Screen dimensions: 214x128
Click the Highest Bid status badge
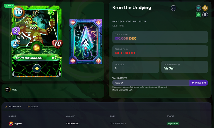[173, 124]
